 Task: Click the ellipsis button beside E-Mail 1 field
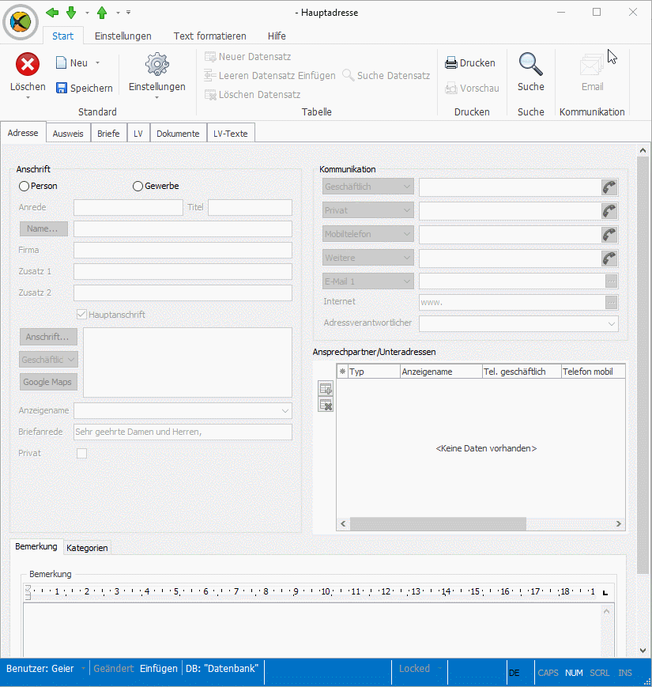click(611, 281)
